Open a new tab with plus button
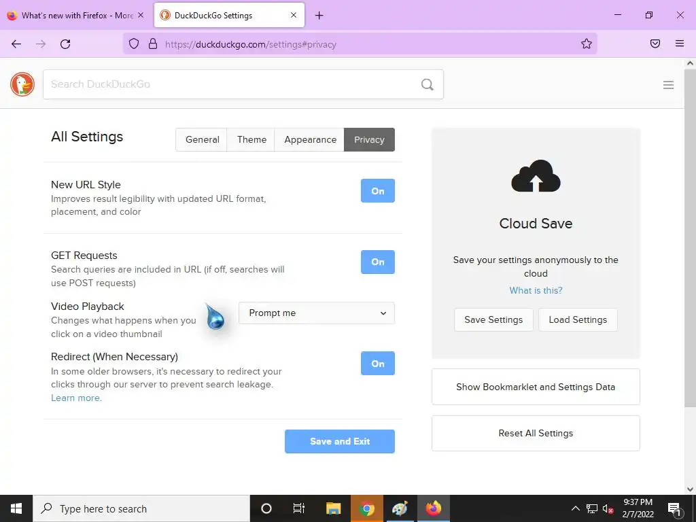Viewport: 696px width, 522px height. 319,16
